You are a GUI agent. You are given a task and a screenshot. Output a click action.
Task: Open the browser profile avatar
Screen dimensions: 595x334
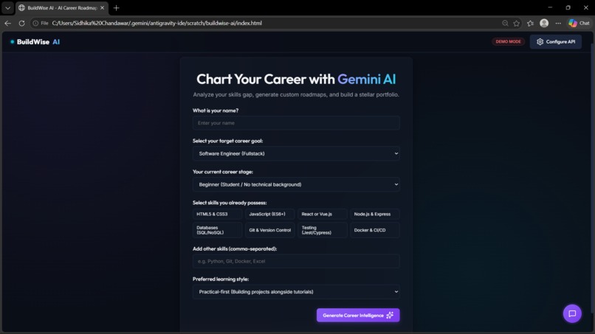click(x=544, y=23)
